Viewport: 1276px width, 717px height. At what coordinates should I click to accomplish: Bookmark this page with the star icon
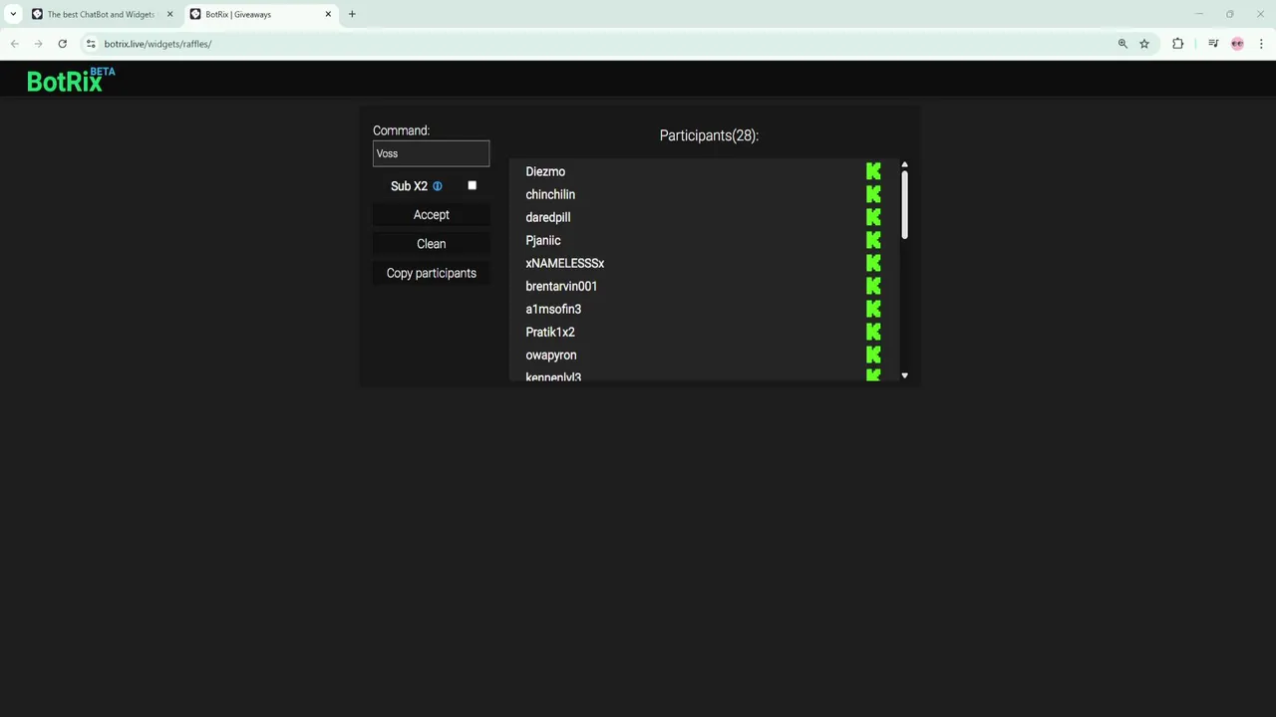pyautogui.click(x=1144, y=44)
